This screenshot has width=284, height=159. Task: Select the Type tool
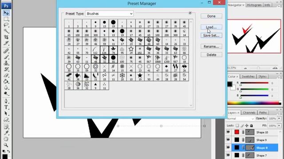click(x=6, y=107)
